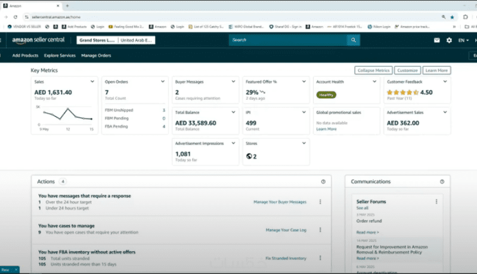This screenshot has height=274, width=477.
Task: Open options menu for stranded FBA inventory
Action: 320,258
